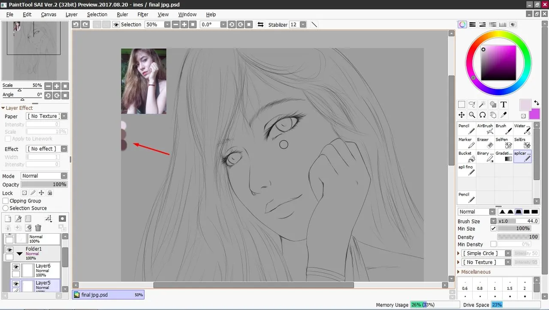Select the Text tool
Screen dimensions: 549x310
click(x=504, y=104)
